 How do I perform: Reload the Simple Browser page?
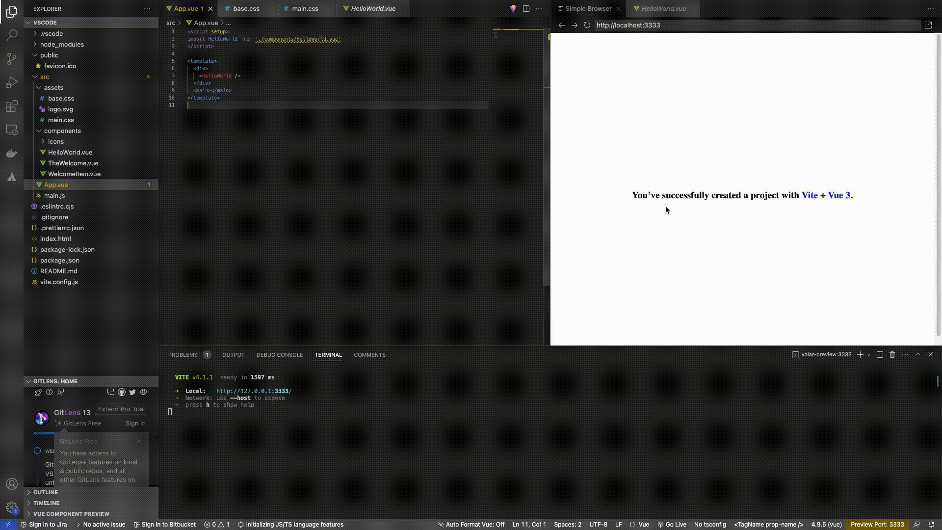pos(587,25)
